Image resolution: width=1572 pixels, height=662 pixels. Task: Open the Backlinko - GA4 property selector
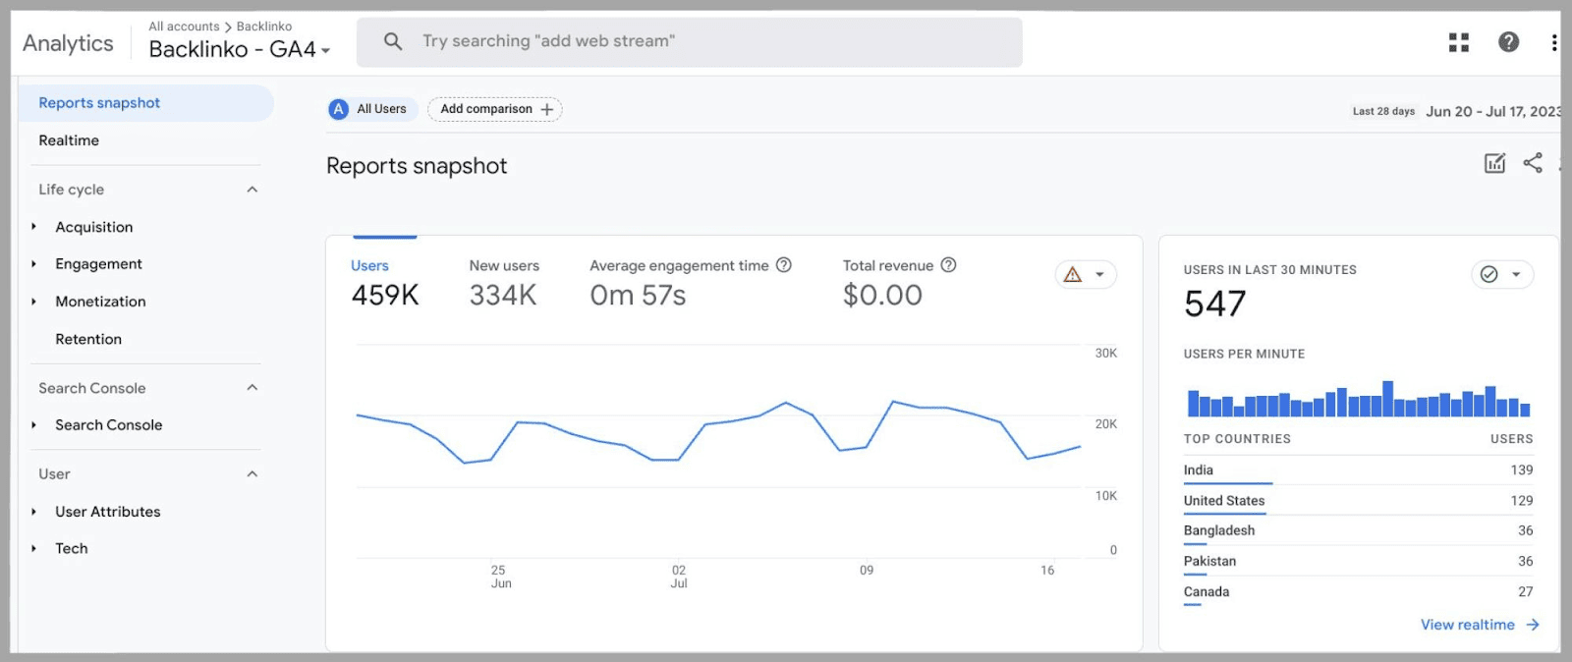239,49
